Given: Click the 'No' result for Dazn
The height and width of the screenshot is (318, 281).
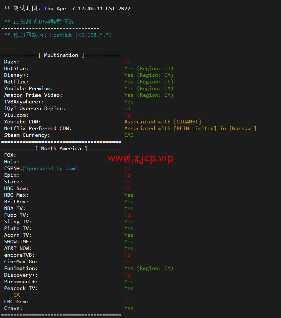Looking at the screenshot, I should coord(127,62).
